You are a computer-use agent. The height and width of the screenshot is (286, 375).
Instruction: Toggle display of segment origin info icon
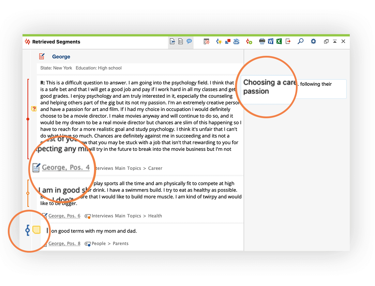pos(172,42)
